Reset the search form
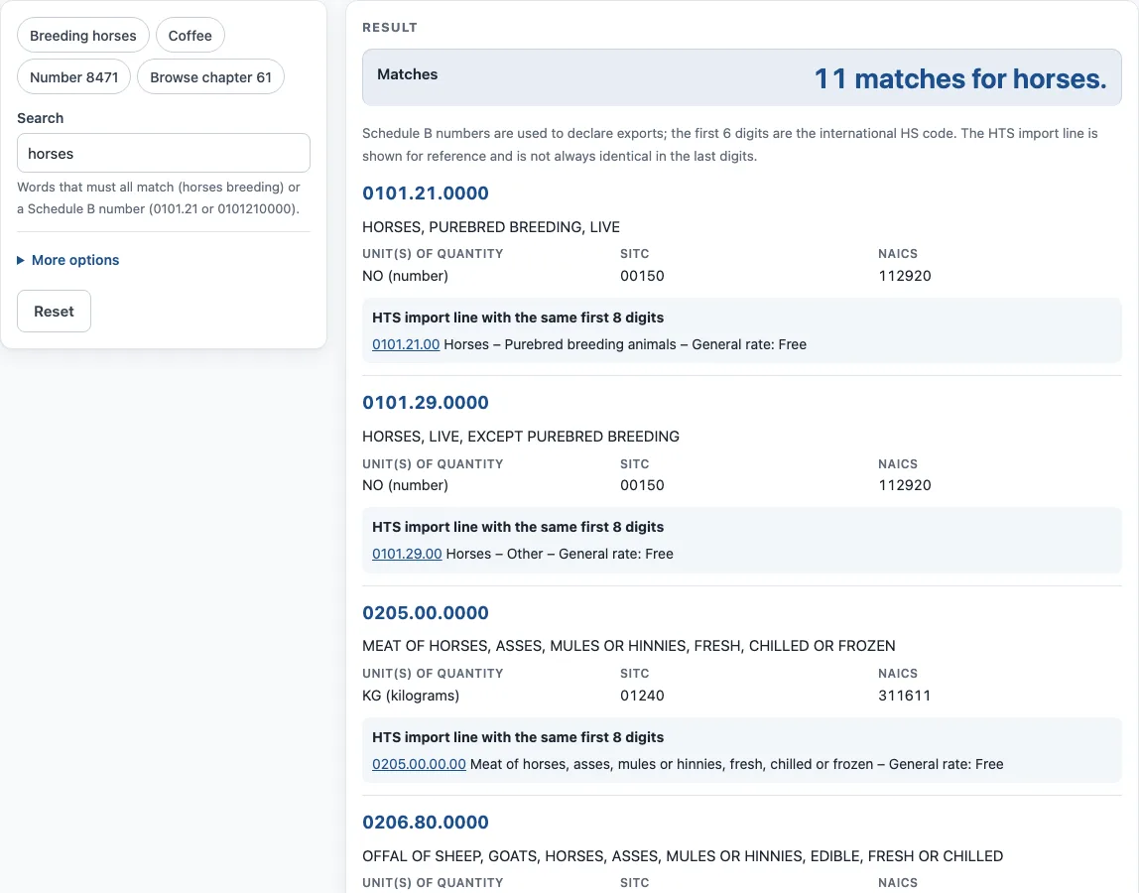Screen dimensions: 1139x893 click(x=54, y=311)
